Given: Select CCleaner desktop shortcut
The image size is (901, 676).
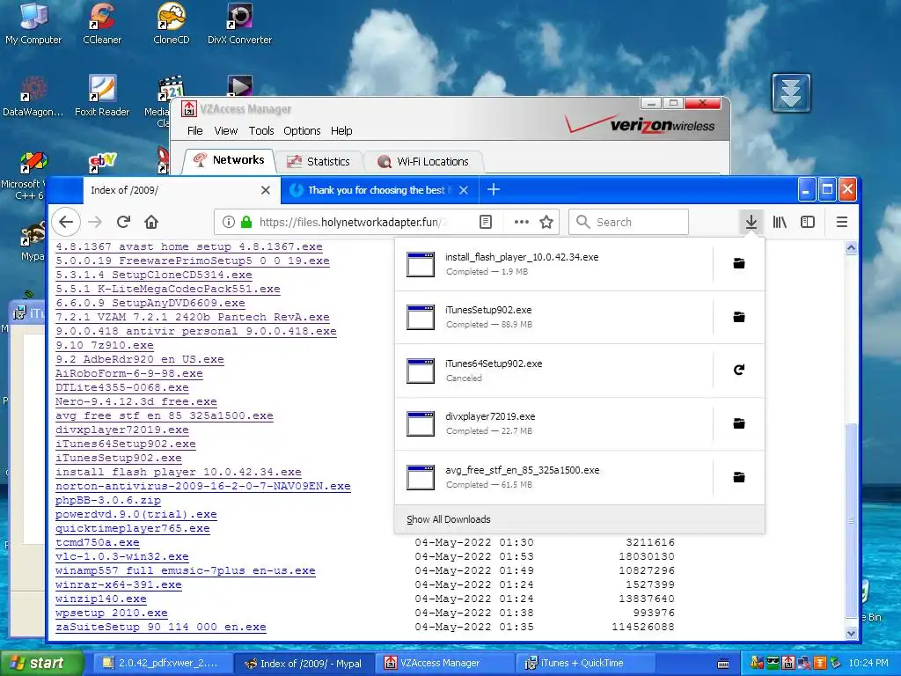Looking at the screenshot, I should (x=102, y=24).
